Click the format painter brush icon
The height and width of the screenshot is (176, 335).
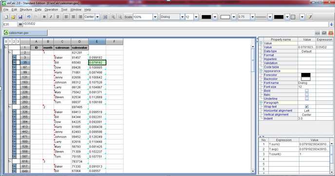click(x=310, y=17)
